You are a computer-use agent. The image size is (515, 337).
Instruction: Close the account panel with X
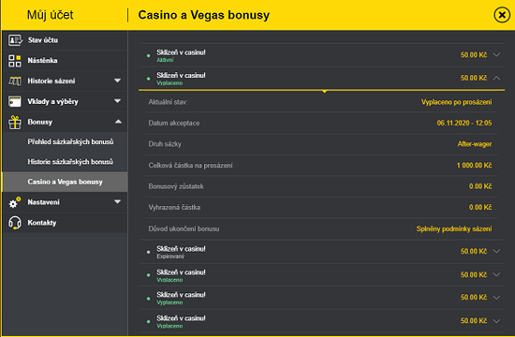[x=502, y=15]
